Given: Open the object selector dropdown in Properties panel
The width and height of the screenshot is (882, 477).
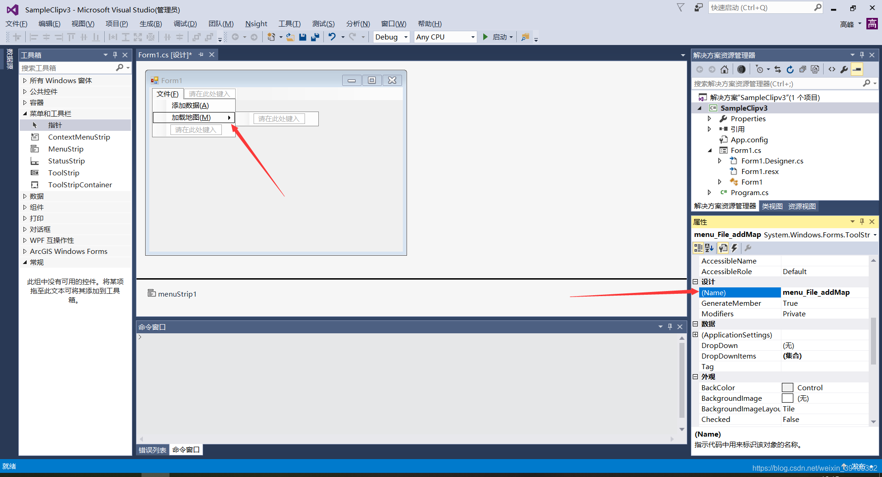Looking at the screenshot, I should pos(875,235).
